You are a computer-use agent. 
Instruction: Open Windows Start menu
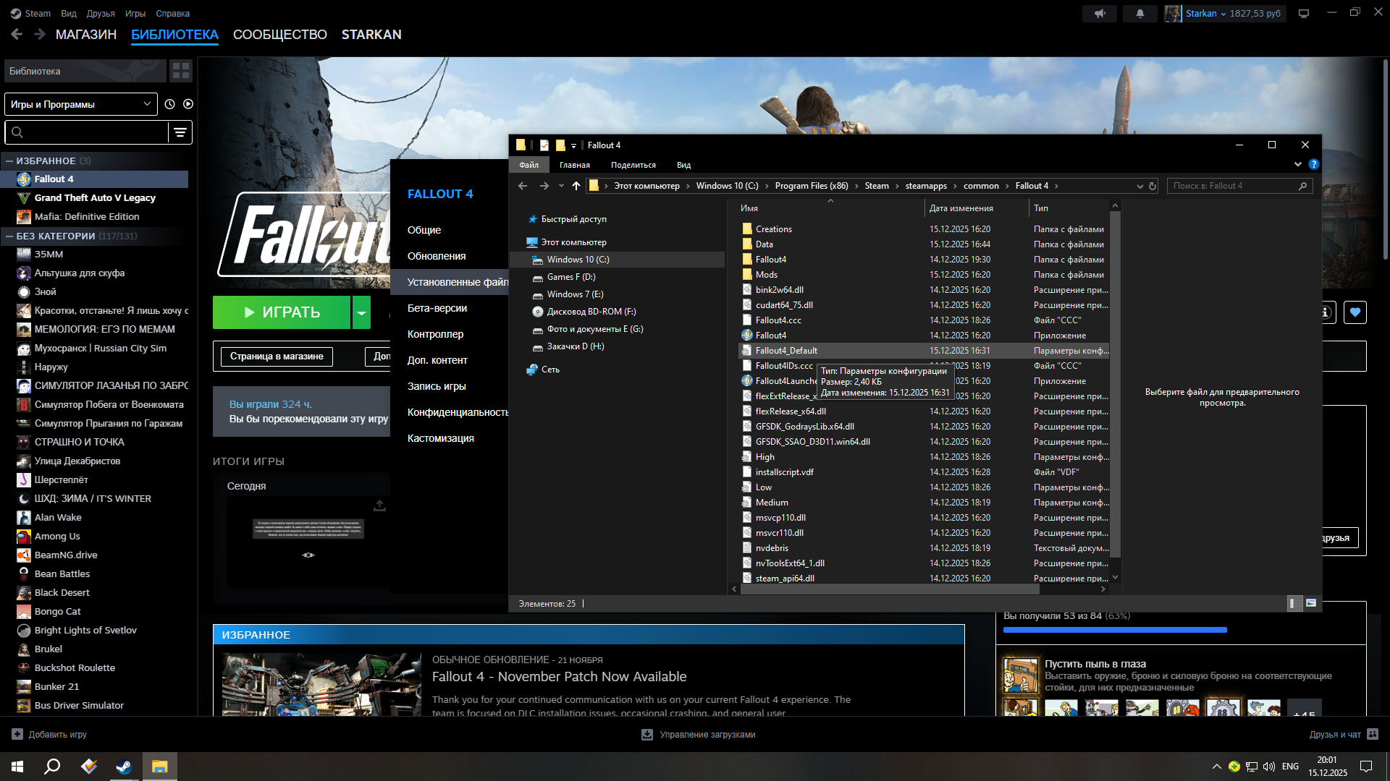17,767
